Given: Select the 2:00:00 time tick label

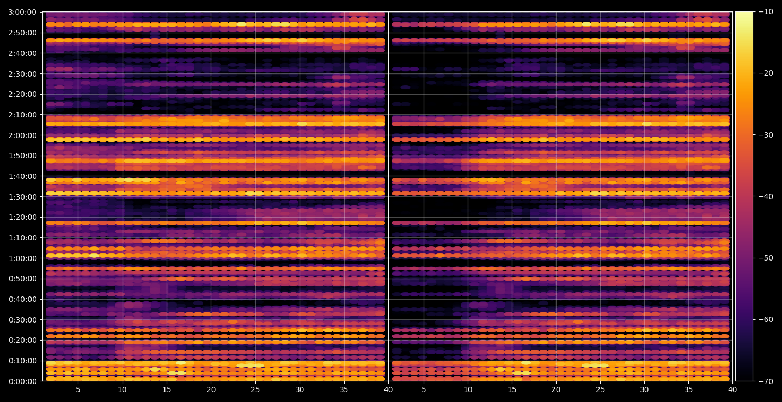Looking at the screenshot, I should click(x=23, y=135).
